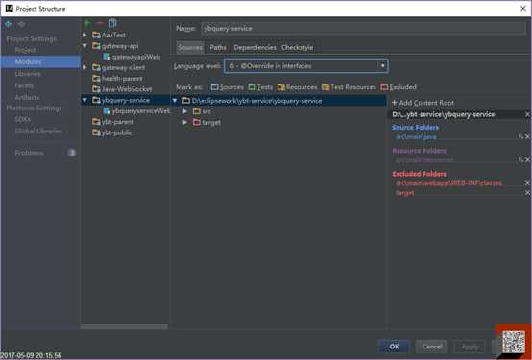
Task: Mark folder as Test Resources
Action: [x=349, y=87]
